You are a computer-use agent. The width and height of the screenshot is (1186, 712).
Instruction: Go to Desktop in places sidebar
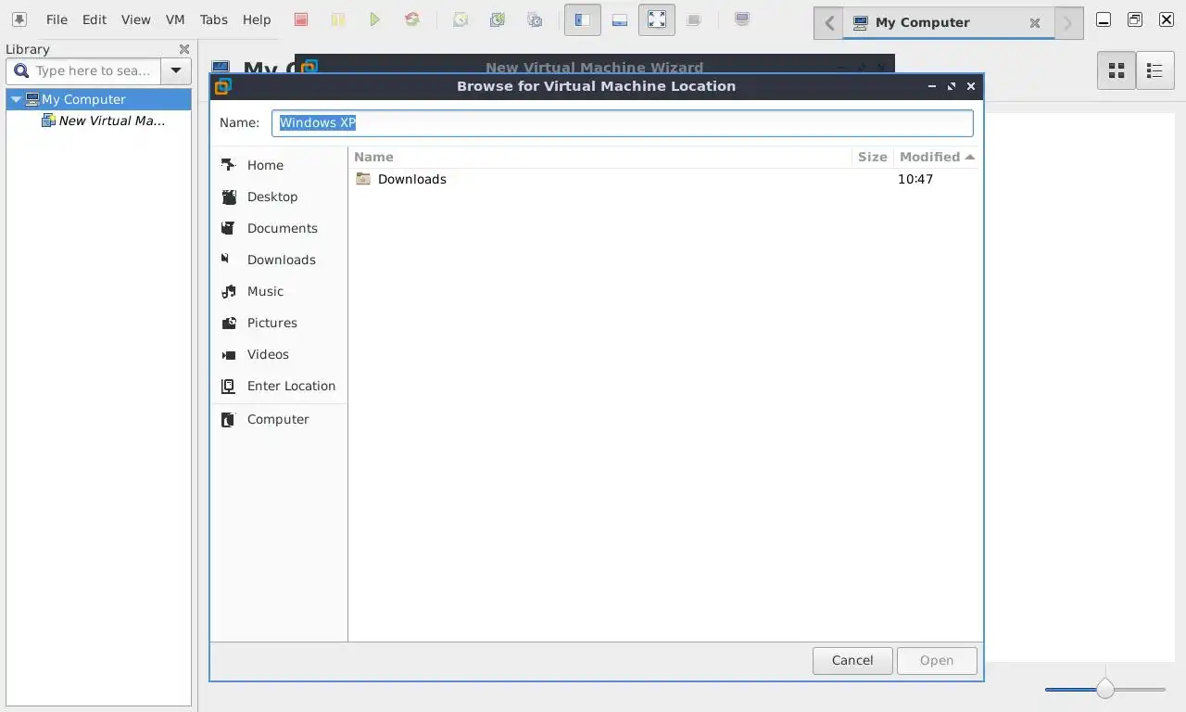click(280, 197)
